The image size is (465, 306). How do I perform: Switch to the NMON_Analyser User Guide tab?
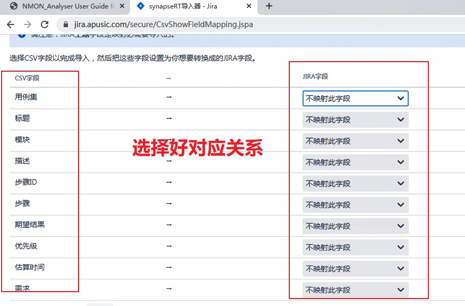(x=65, y=6)
